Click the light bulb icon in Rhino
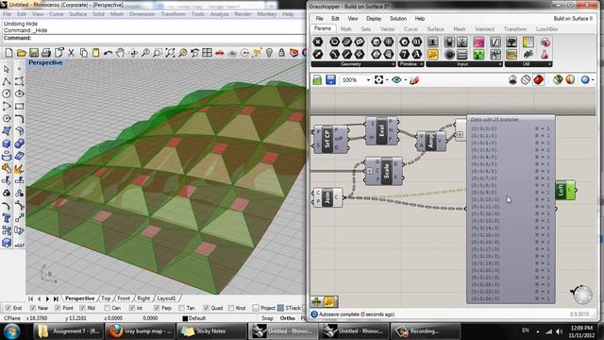604x340 pixels. (269, 53)
